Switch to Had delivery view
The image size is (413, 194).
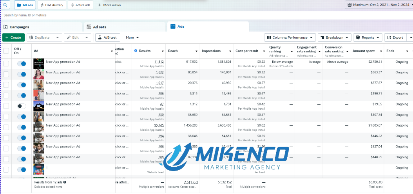pyautogui.click(x=52, y=5)
